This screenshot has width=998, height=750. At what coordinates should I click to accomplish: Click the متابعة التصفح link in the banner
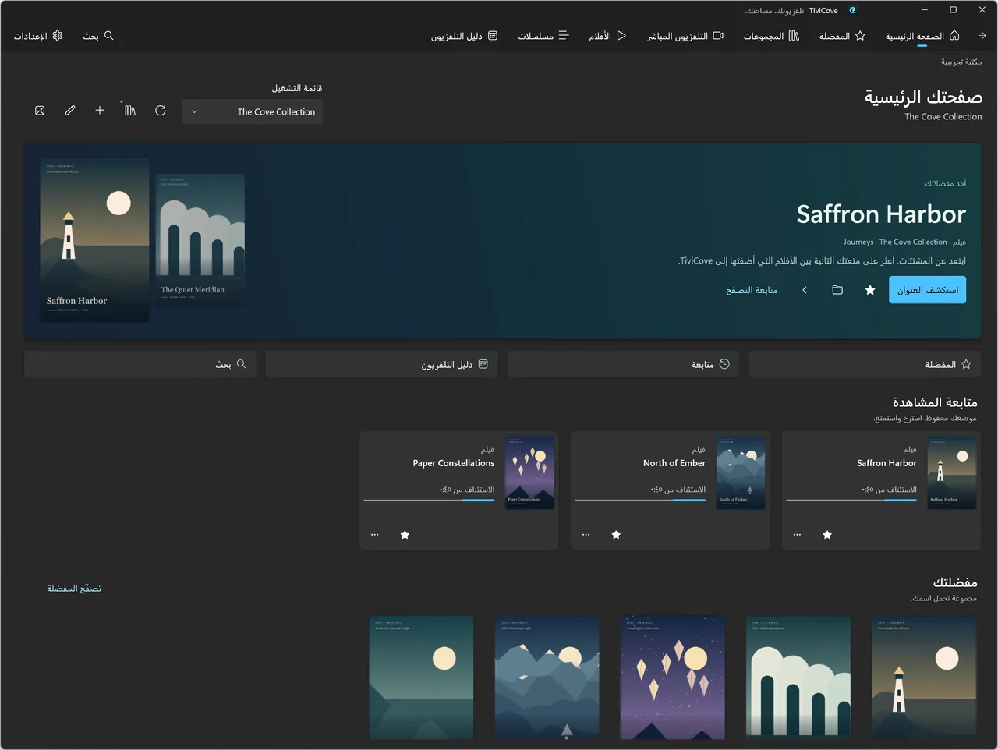pyautogui.click(x=752, y=290)
